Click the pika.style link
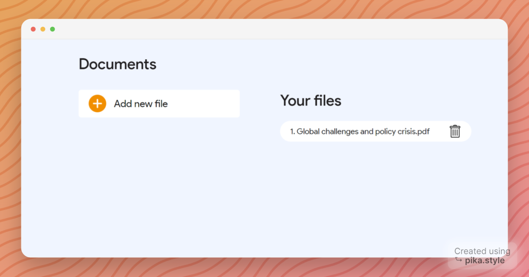Screen dimensions: 529x277 tap(485, 260)
